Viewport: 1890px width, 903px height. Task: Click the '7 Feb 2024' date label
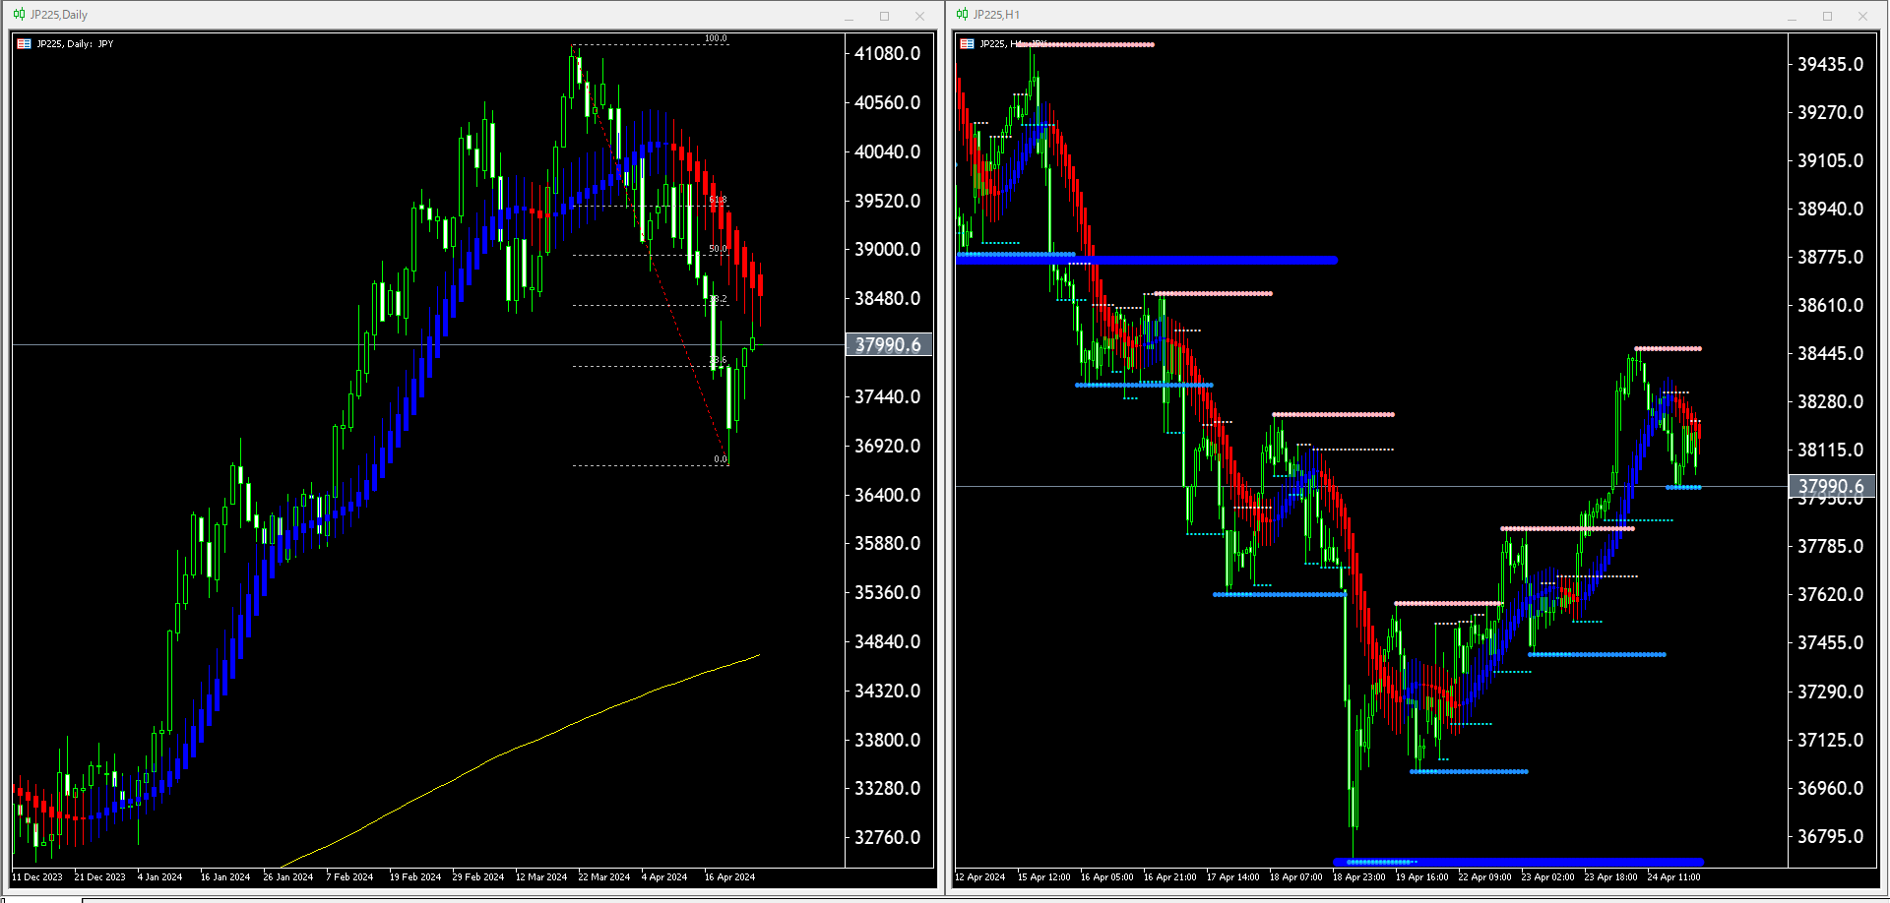coord(350,877)
